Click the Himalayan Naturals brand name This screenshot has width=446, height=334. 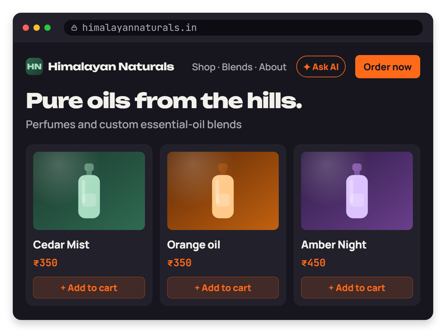[x=111, y=66]
